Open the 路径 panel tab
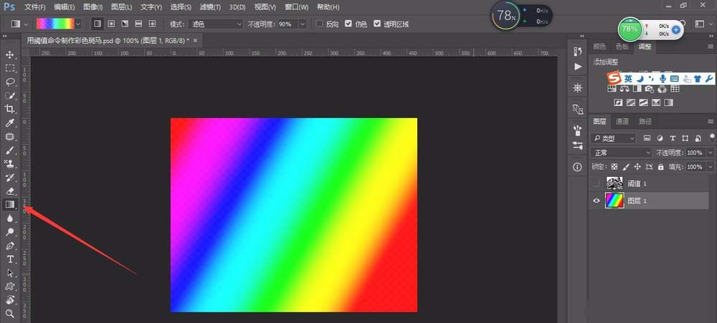 (645, 122)
